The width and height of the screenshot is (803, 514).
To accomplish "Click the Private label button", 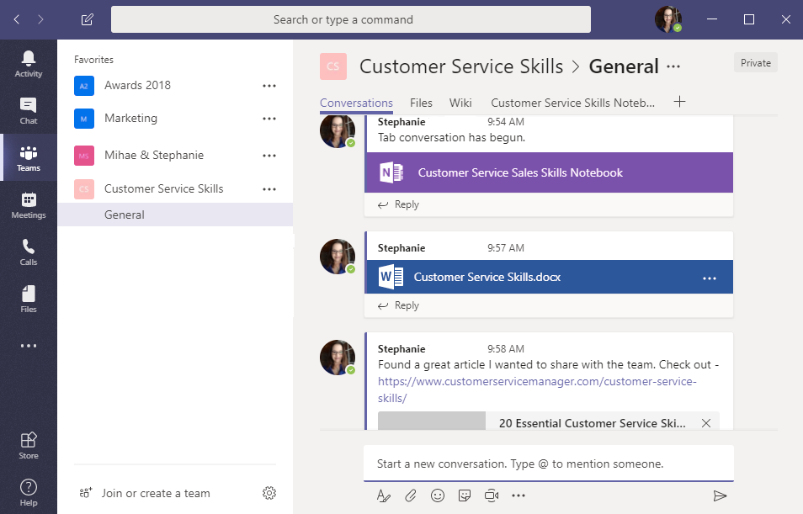I will pyautogui.click(x=755, y=62).
